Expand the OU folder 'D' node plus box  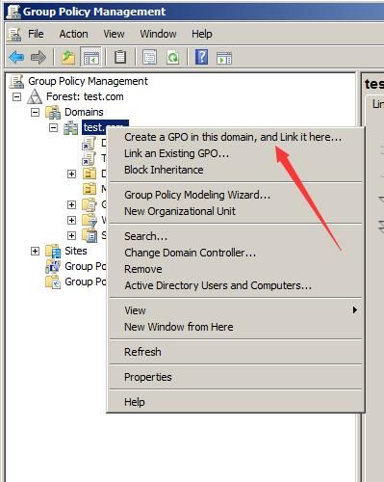click(71, 174)
